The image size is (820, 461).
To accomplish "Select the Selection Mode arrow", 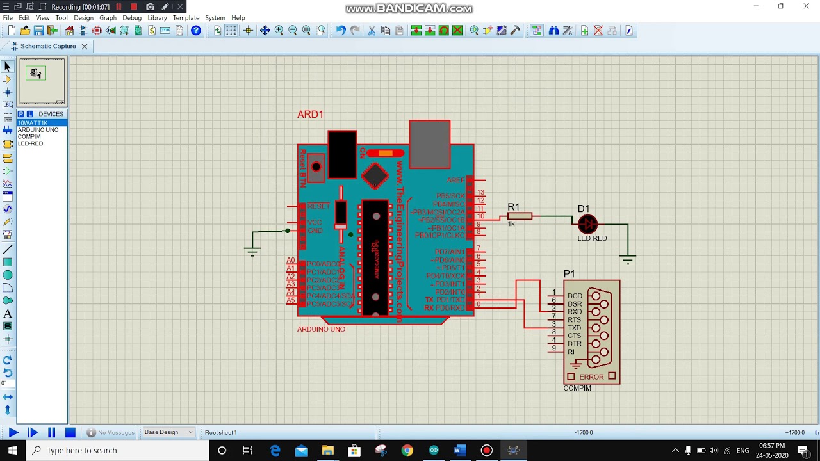I will (x=8, y=67).
